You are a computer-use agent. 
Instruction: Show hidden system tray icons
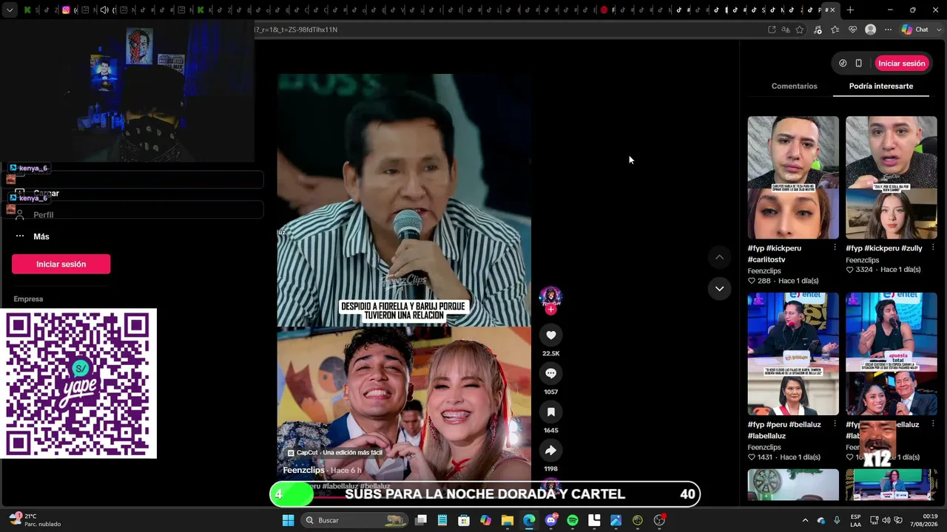tap(805, 520)
